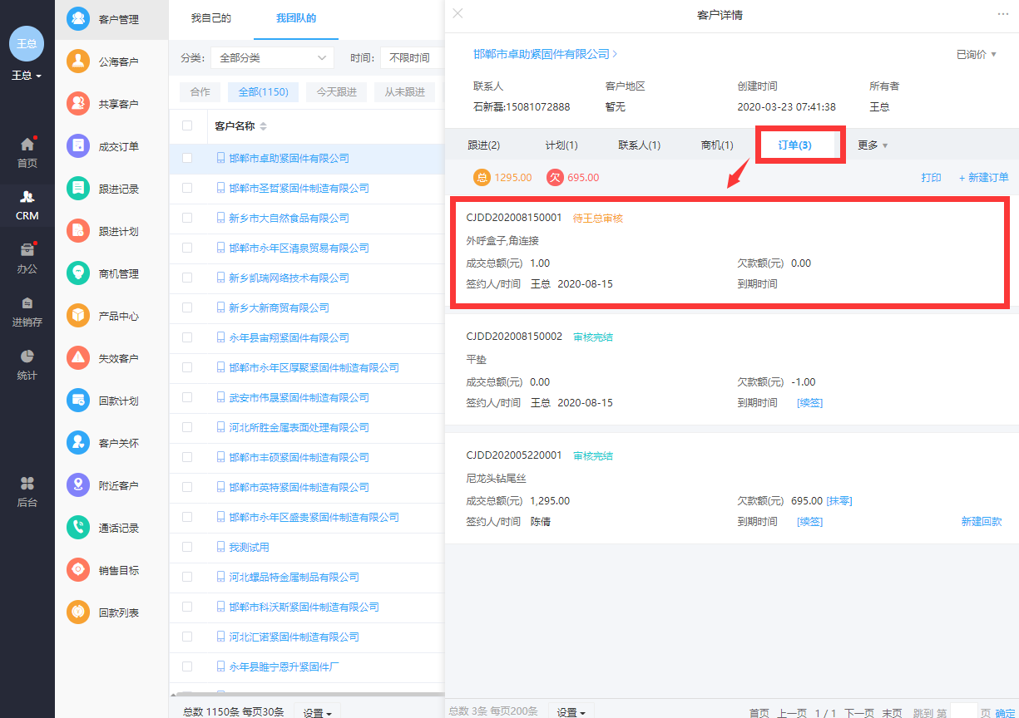Check the box for 邯郸市圣智紧固件制造有限公司
Viewport: 1019px width, 718px height.
point(187,188)
